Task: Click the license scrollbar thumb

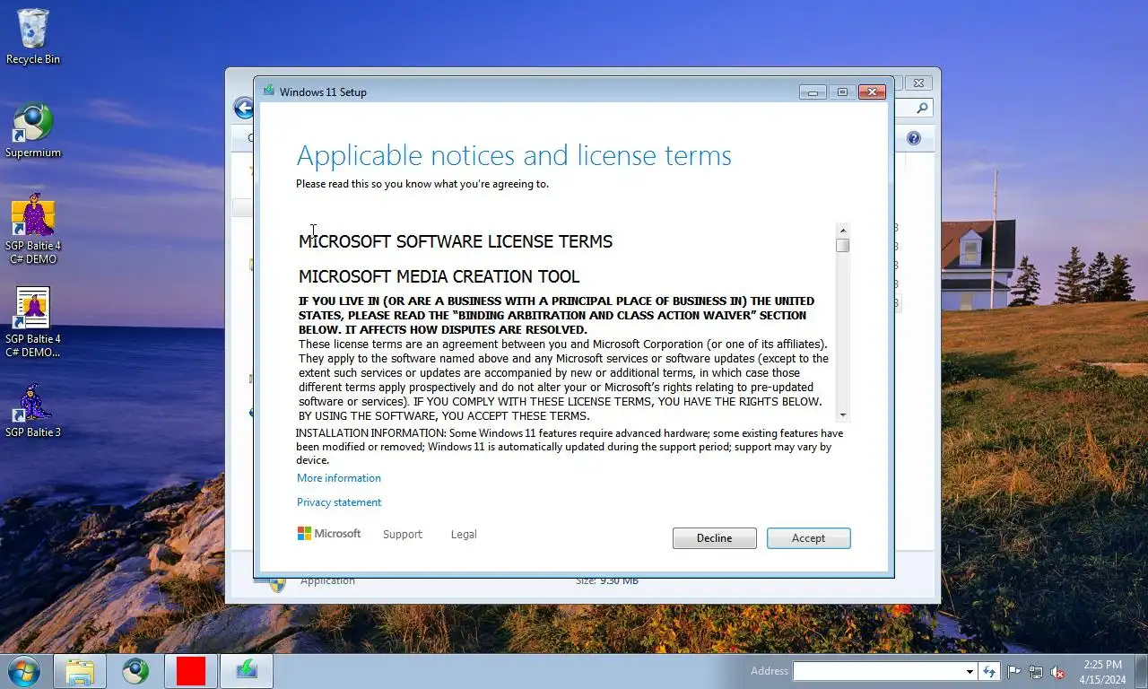Action: (x=842, y=245)
